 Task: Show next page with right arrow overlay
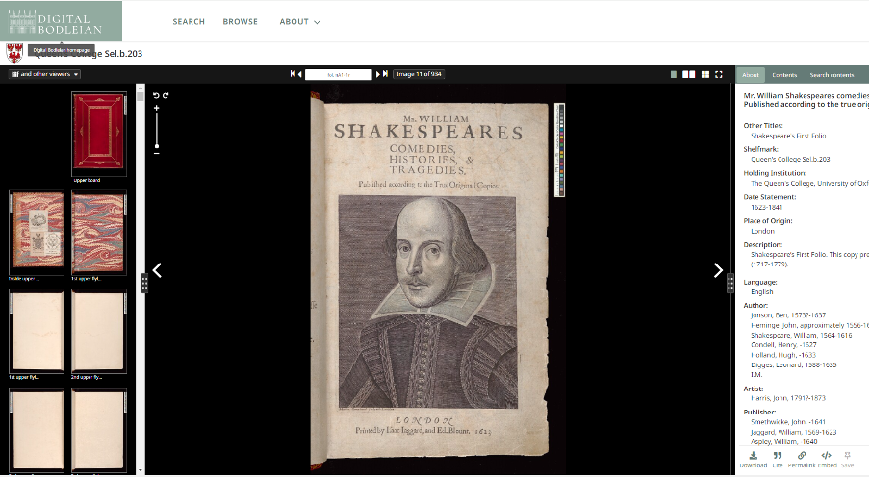pos(718,270)
